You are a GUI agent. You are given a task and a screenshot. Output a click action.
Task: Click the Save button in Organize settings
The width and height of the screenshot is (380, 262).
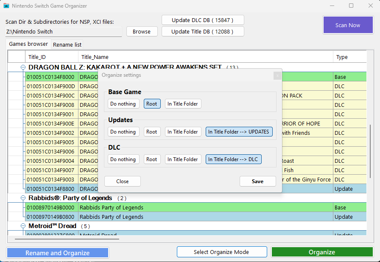point(257,181)
